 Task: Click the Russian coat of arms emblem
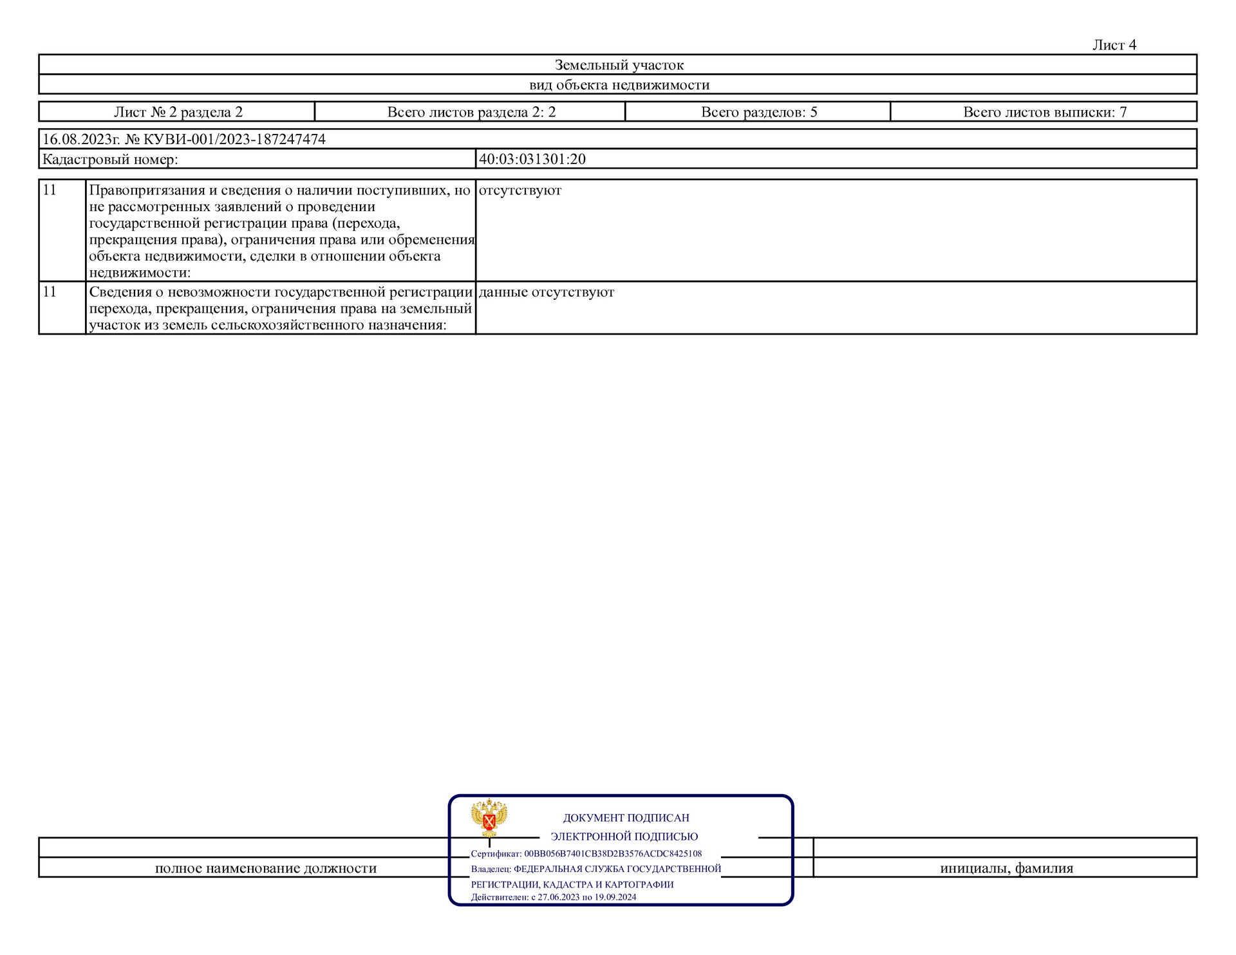pos(489,817)
